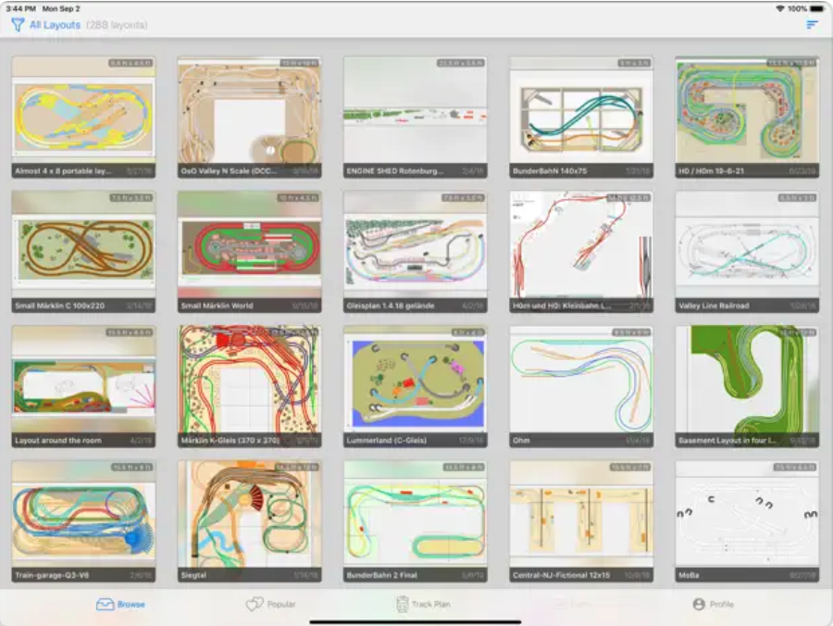Open the layout filter funnel icon
The height and width of the screenshot is (626, 833).
(18, 25)
